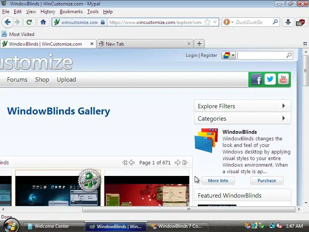Open the Shop page
This screenshot has height=232, width=309.
pyautogui.click(x=42, y=80)
